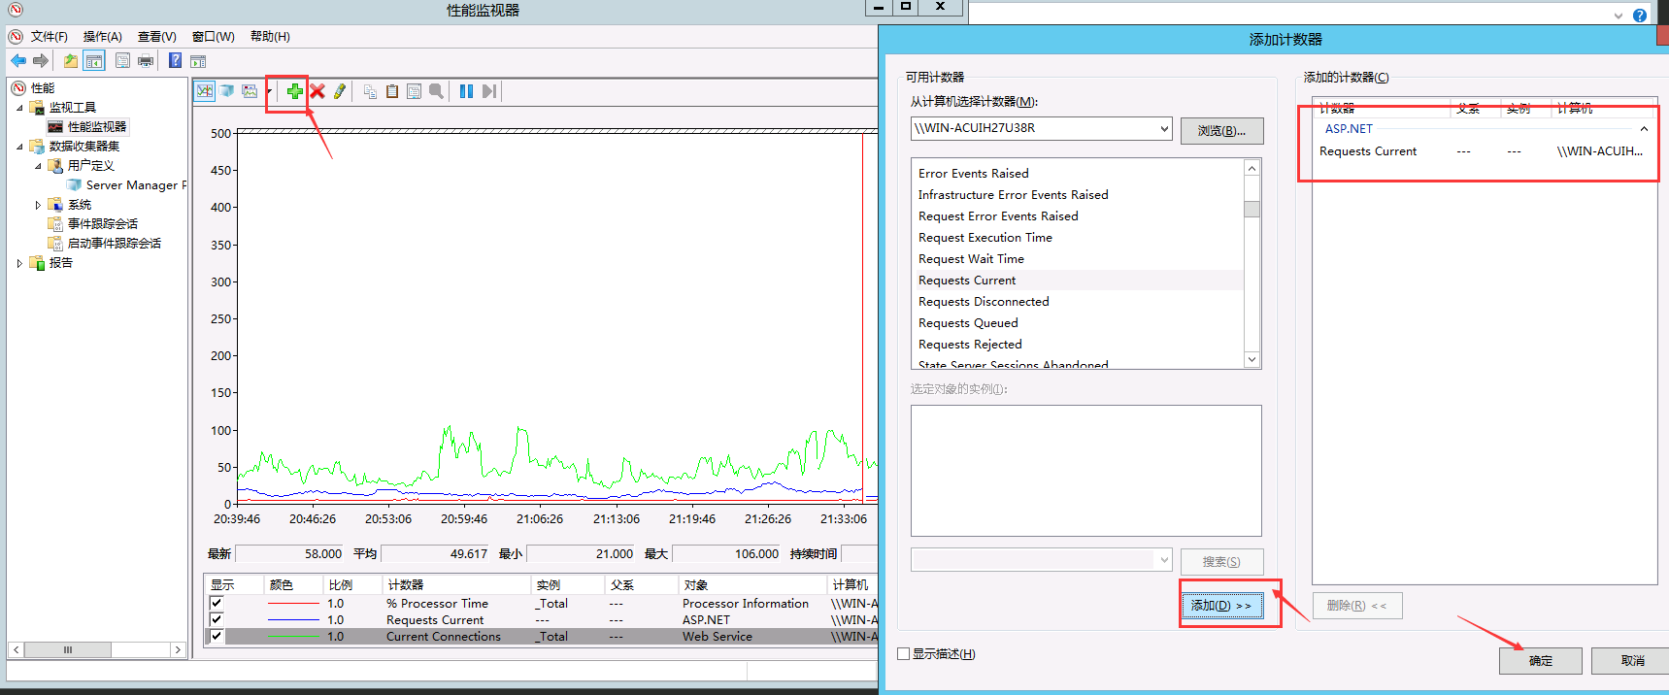
Task: Toggle the 显示描述 checkbox
Action: tap(904, 654)
